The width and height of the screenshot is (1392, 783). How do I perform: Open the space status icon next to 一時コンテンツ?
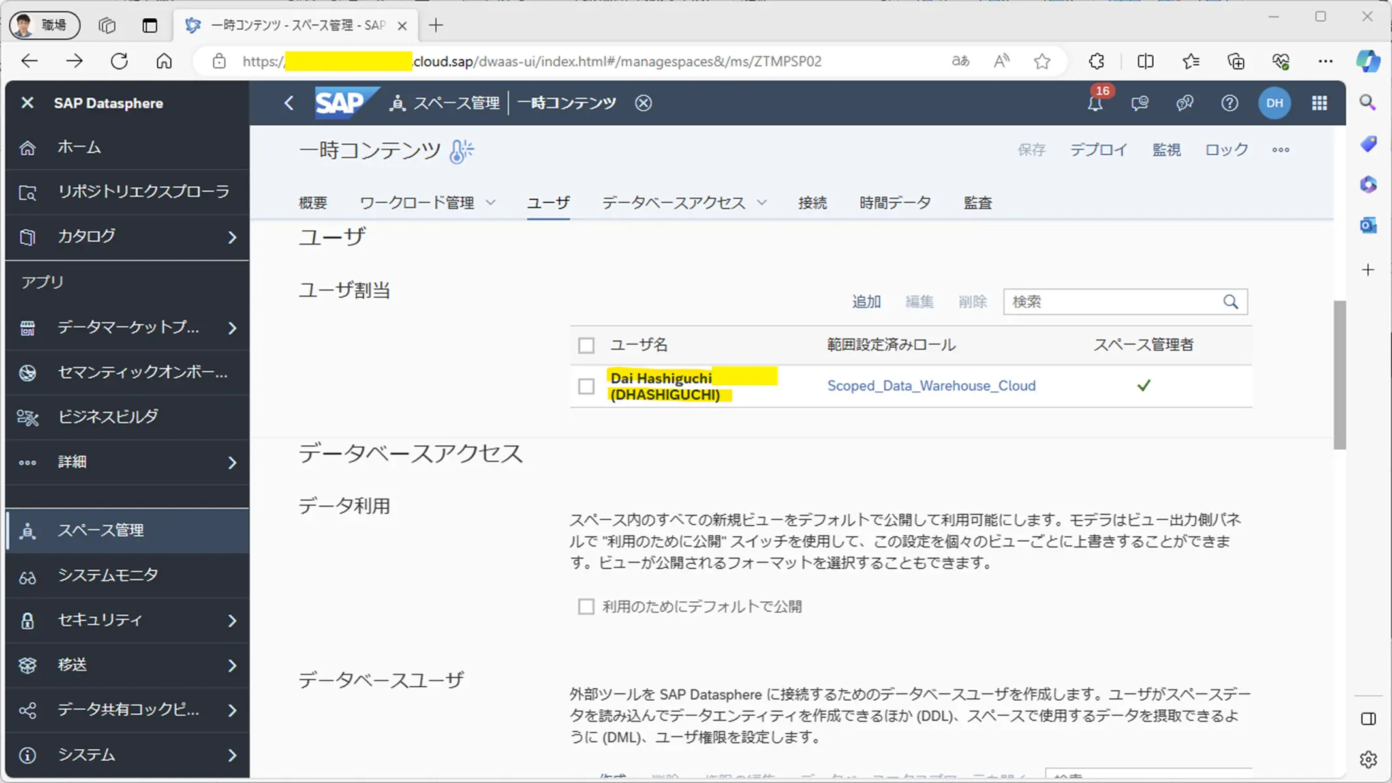point(461,151)
